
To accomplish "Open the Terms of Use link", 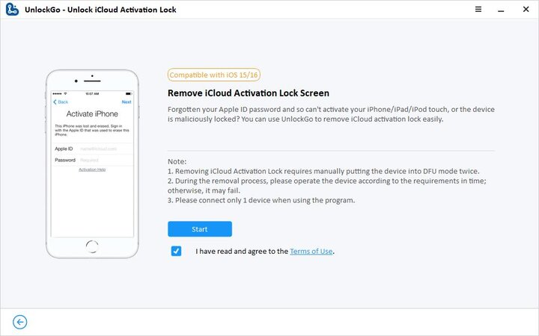I will [x=311, y=252].
